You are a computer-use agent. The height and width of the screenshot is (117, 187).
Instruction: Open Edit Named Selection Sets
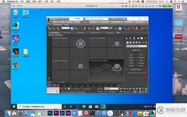point(142,28)
